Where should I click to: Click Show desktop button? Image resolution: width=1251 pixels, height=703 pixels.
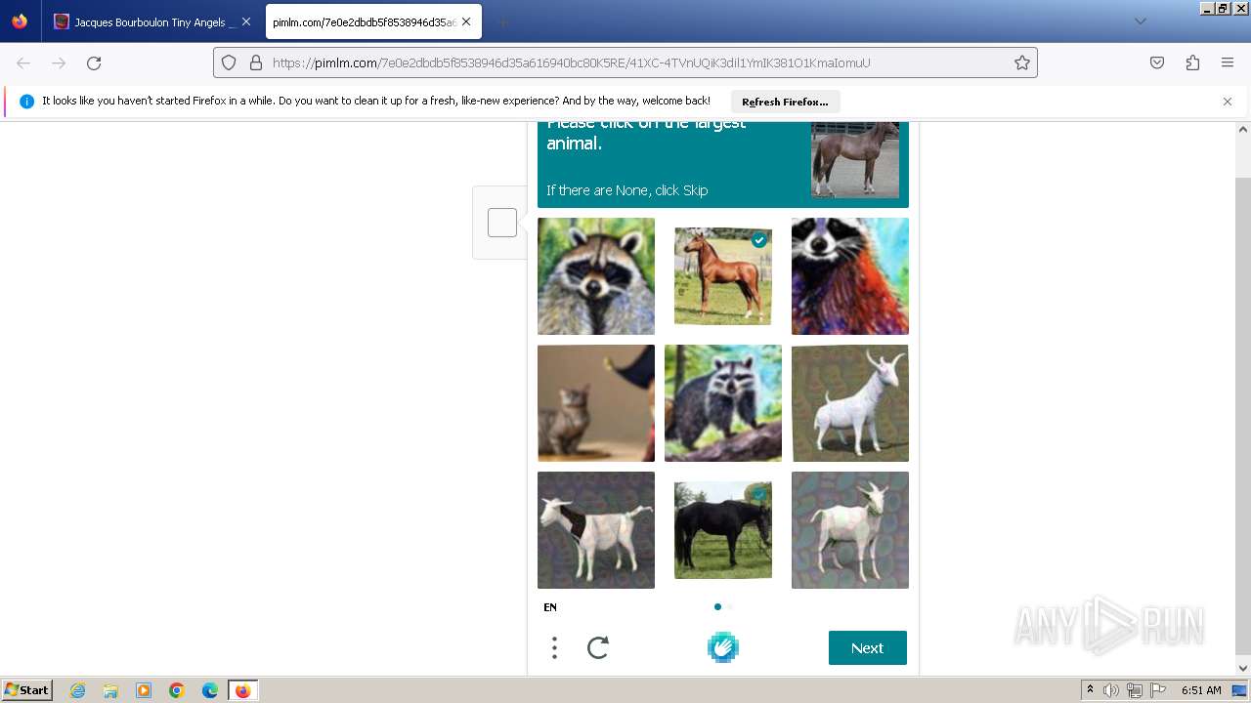(1241, 690)
